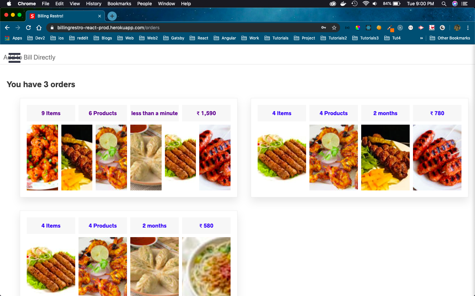Image resolution: width=475 pixels, height=296 pixels.
Task: Click the ₹ 1,590 total
Action: [206, 113]
